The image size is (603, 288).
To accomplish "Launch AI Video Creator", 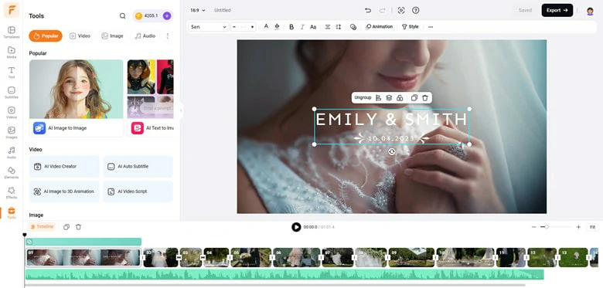I will 64,167.
